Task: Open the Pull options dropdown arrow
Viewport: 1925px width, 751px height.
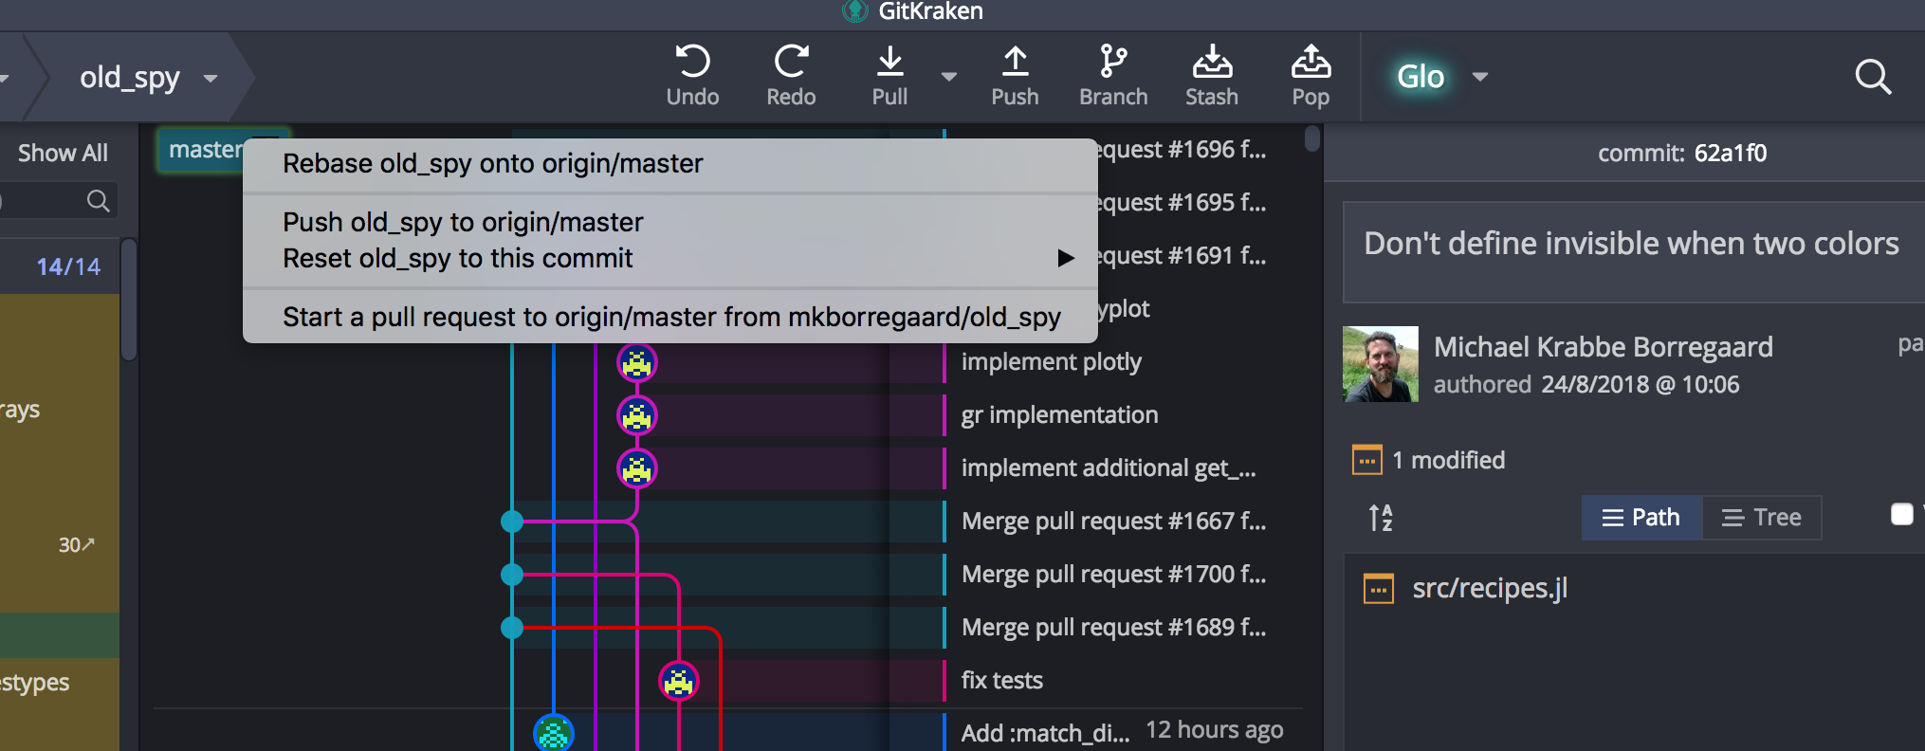Action: 949,77
